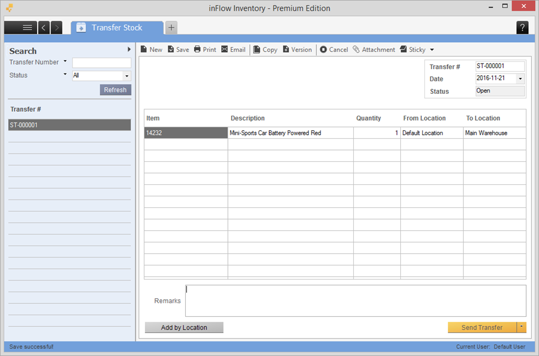Open help with the question mark icon
Viewport: 539px width, 356px height.
(522, 28)
